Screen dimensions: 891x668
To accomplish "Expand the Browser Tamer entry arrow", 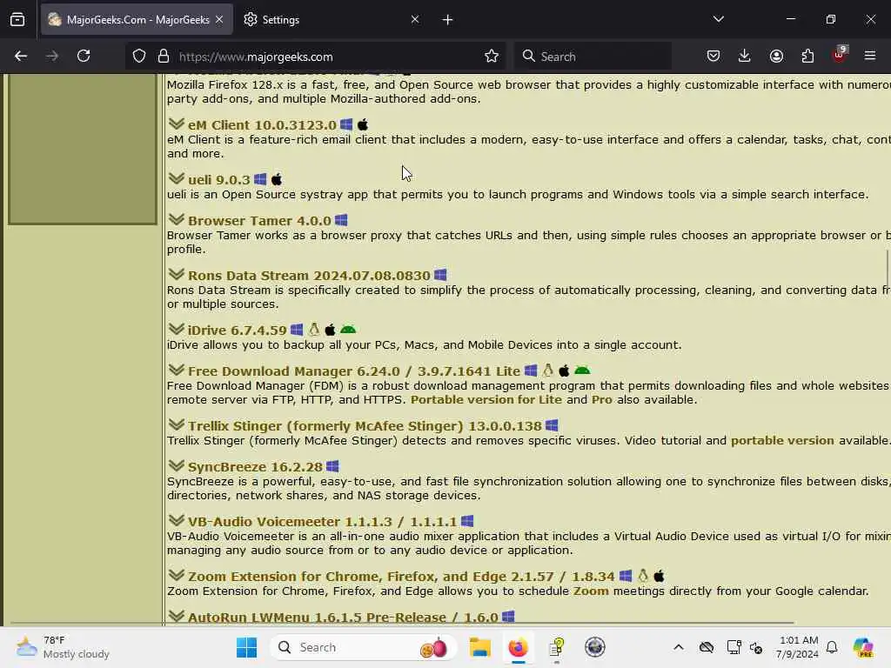I will click(176, 219).
